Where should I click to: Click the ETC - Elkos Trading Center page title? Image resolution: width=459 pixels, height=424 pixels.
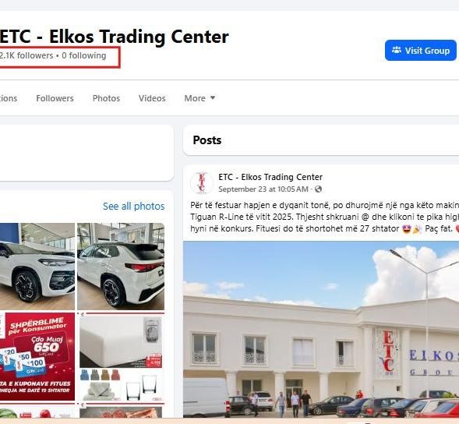(114, 37)
